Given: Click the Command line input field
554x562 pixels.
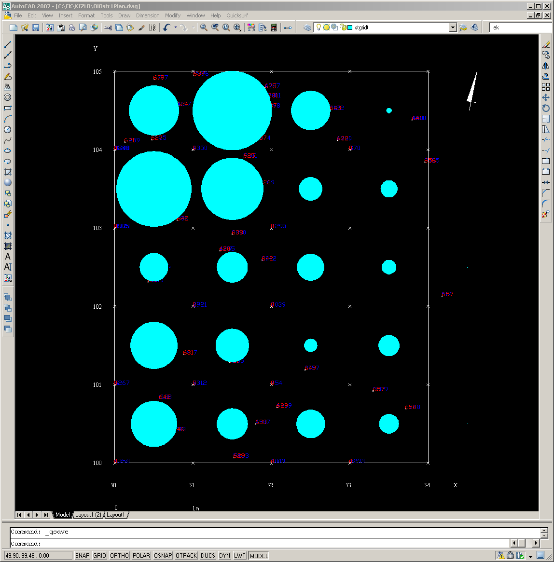Looking at the screenshot, I should click(270, 544).
